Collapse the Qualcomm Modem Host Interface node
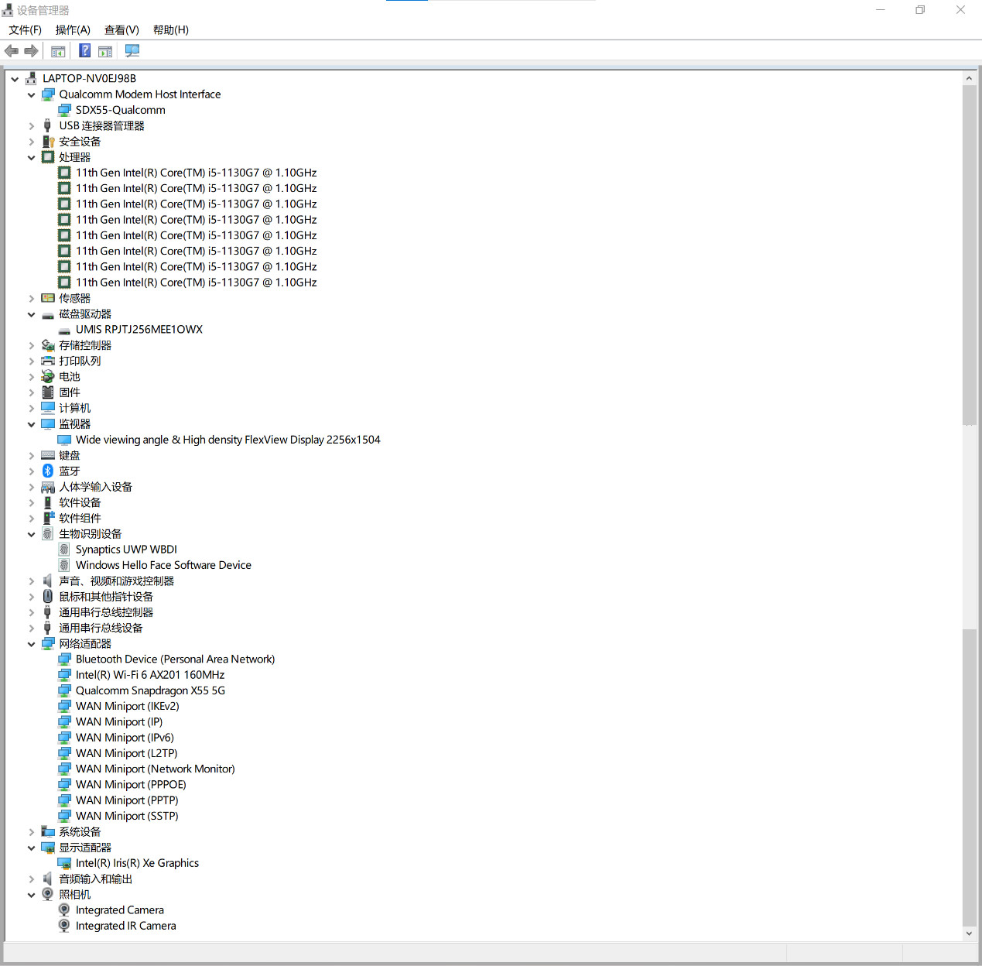The width and height of the screenshot is (982, 966). click(x=31, y=94)
